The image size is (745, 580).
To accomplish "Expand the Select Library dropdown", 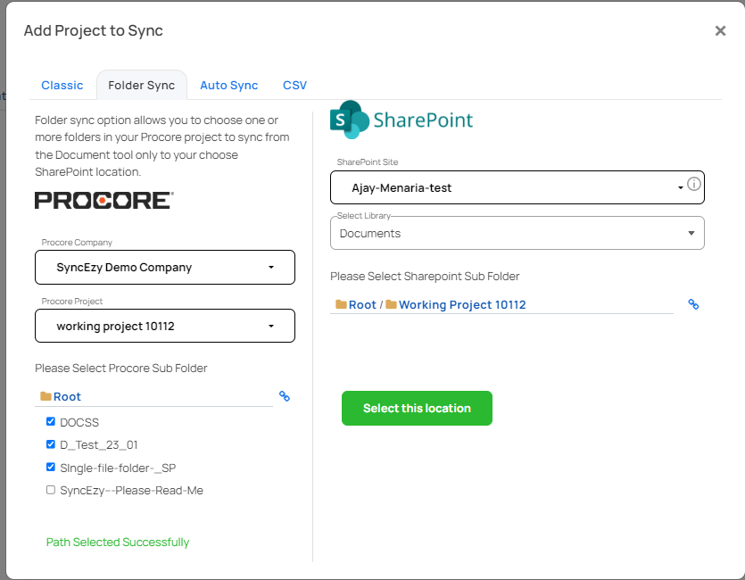I will [517, 233].
